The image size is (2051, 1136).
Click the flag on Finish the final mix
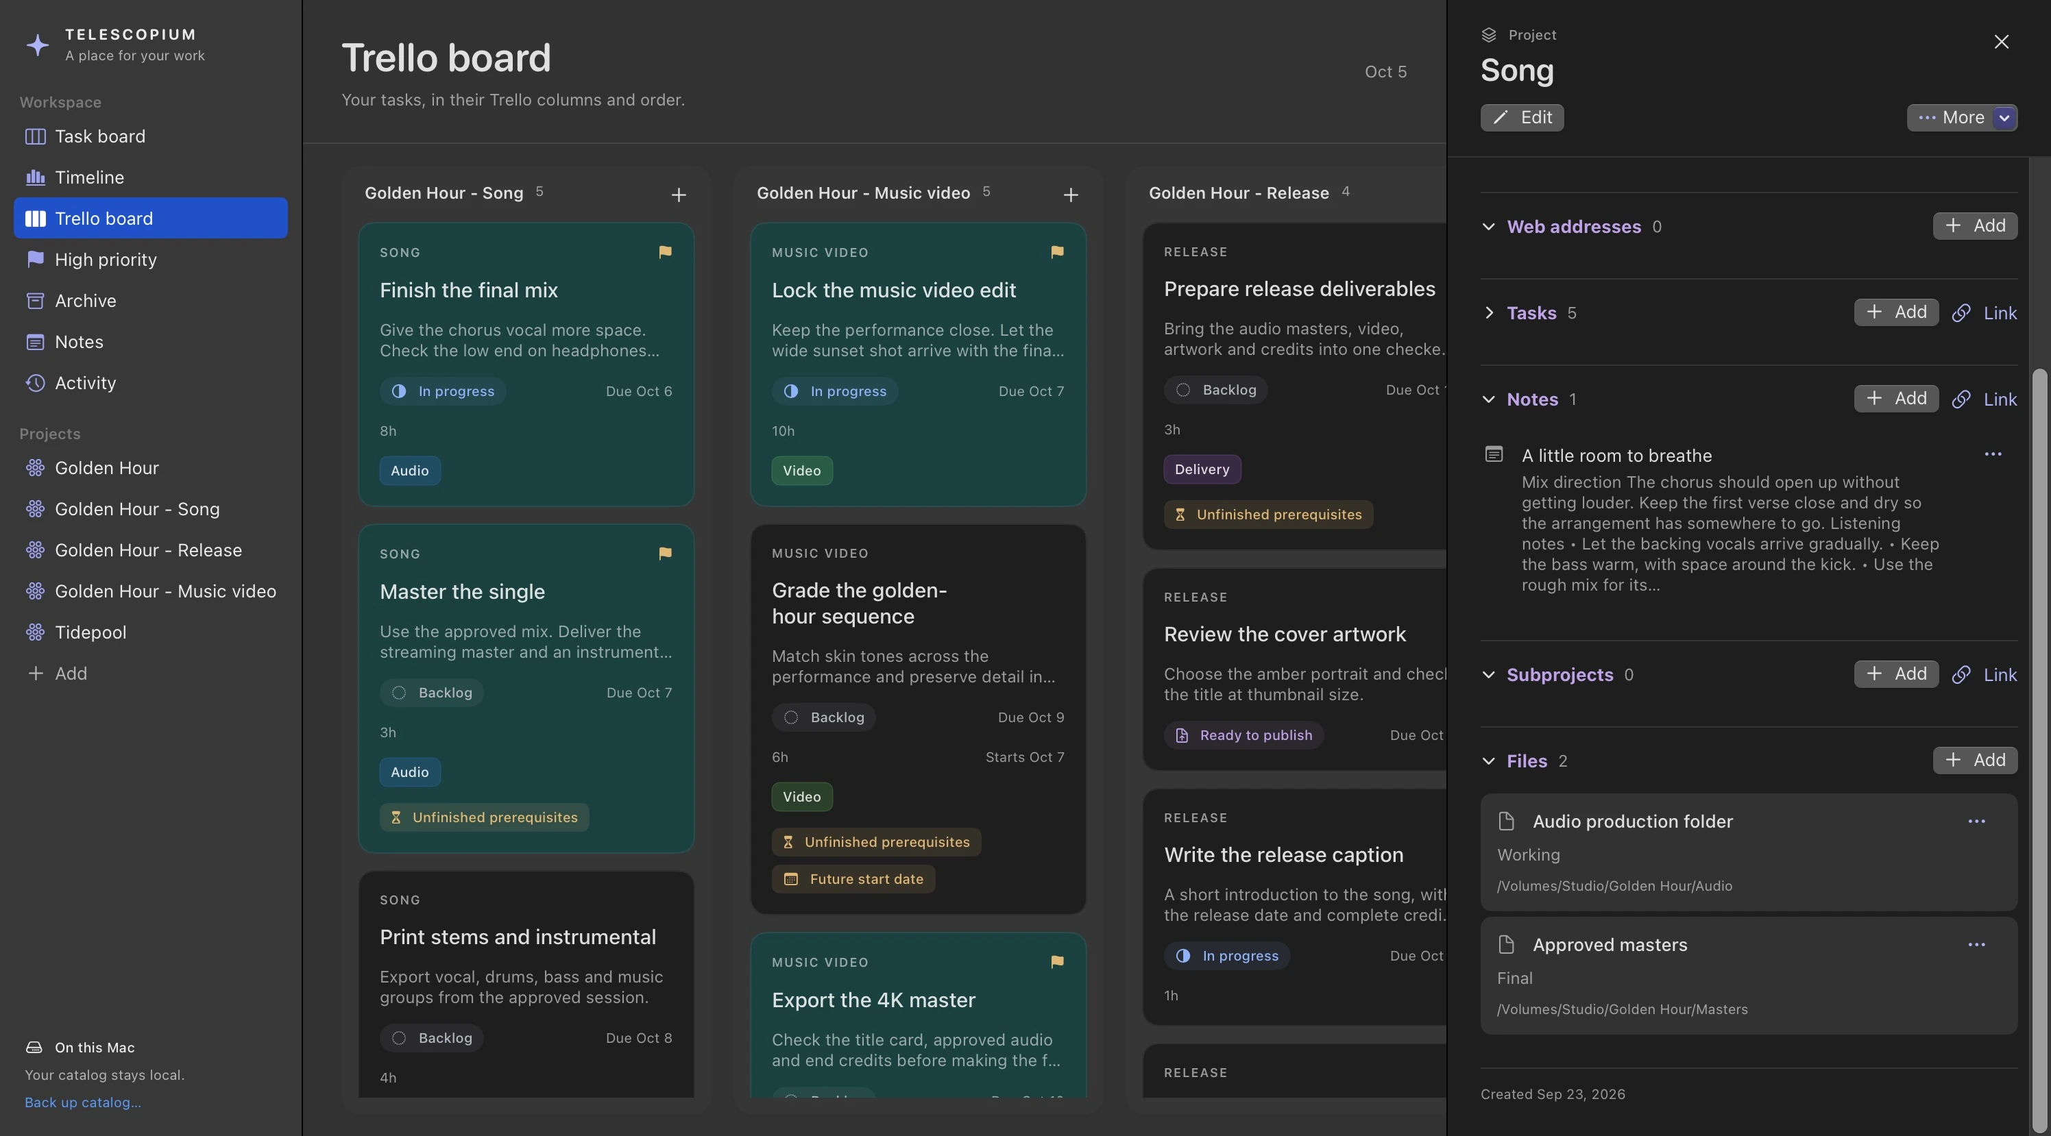pos(665,251)
